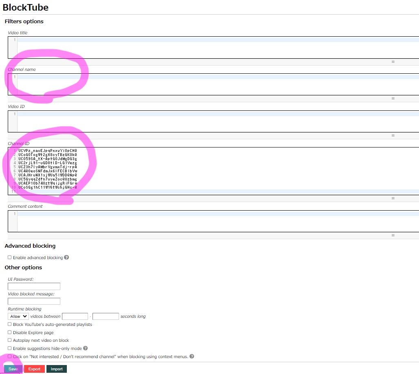Check Block YouTube's auto-generated playlists
419x374 pixels.
[x=10, y=324]
